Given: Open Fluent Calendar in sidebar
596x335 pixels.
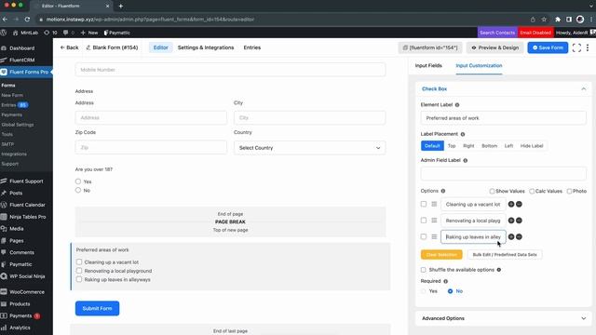Looking at the screenshot, I should coord(26,205).
